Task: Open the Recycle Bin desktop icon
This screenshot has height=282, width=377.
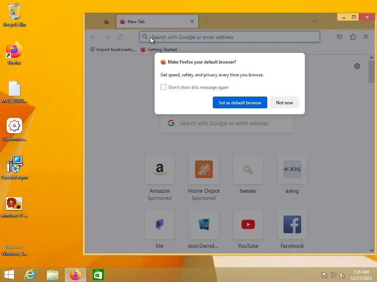Action: click(x=14, y=15)
